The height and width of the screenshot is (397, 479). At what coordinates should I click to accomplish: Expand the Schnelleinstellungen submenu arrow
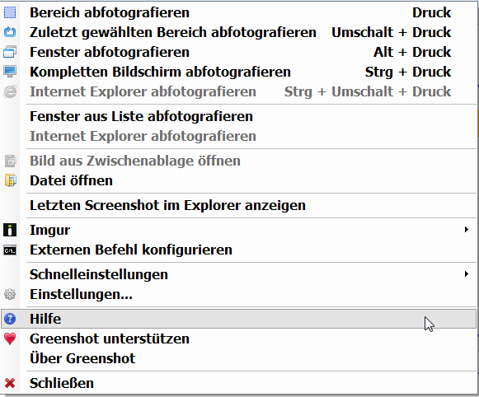pyautogui.click(x=466, y=274)
